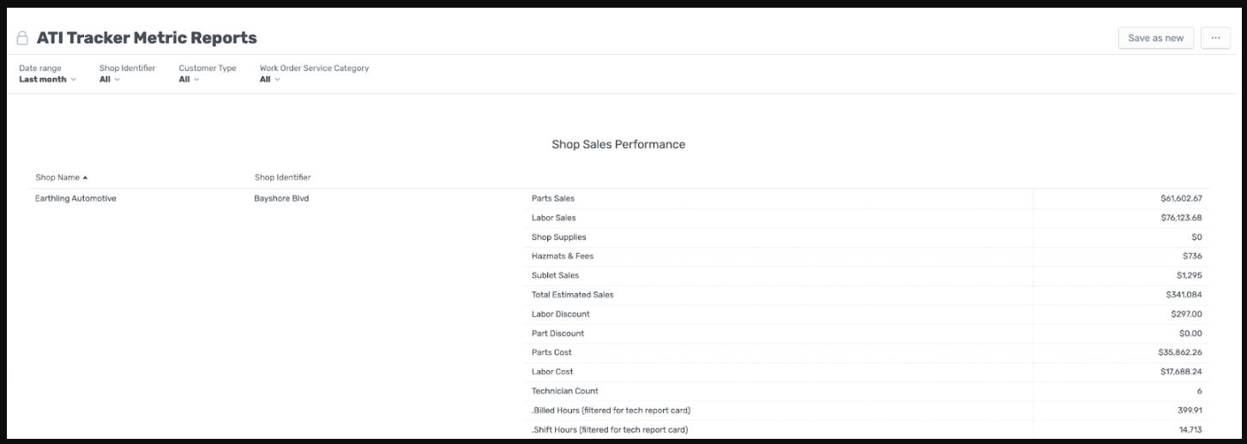Sort by the Shop Name column arrow
Screen dimensions: 1247x444
pyautogui.click(x=85, y=177)
